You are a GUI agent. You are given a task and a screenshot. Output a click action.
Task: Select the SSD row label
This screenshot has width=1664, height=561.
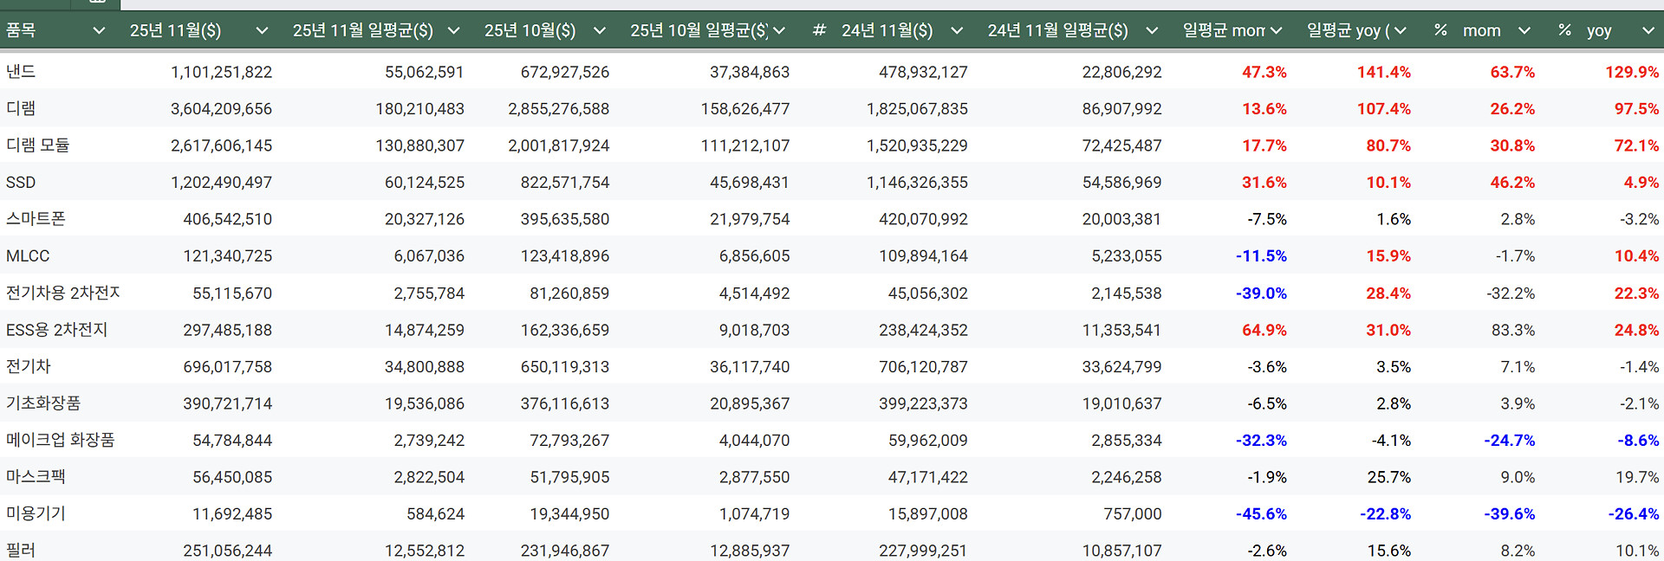coord(21,183)
